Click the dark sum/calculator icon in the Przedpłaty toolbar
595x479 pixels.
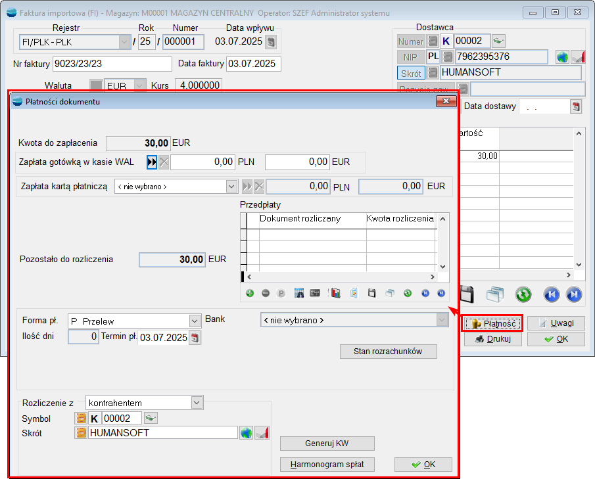click(x=315, y=293)
